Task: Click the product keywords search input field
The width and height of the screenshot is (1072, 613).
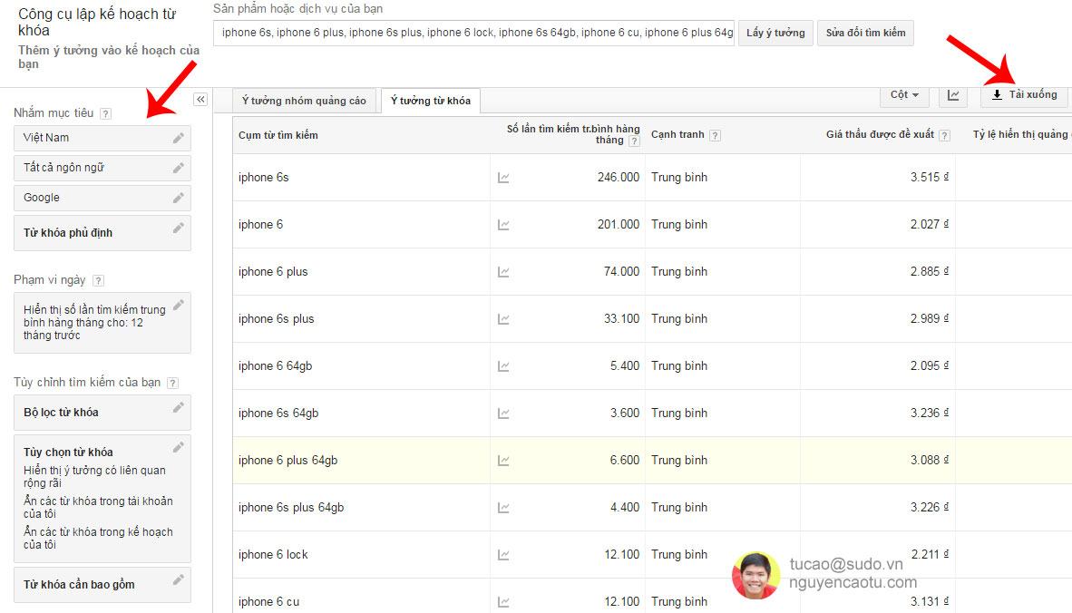Action: tap(473, 34)
